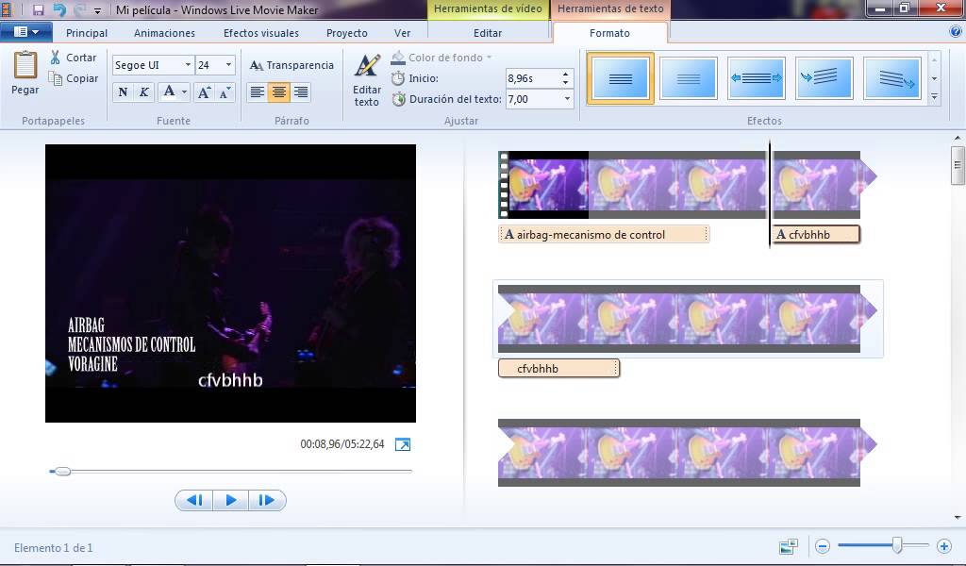
Task: Decrease font size with the A-down icon
Action: [225, 92]
